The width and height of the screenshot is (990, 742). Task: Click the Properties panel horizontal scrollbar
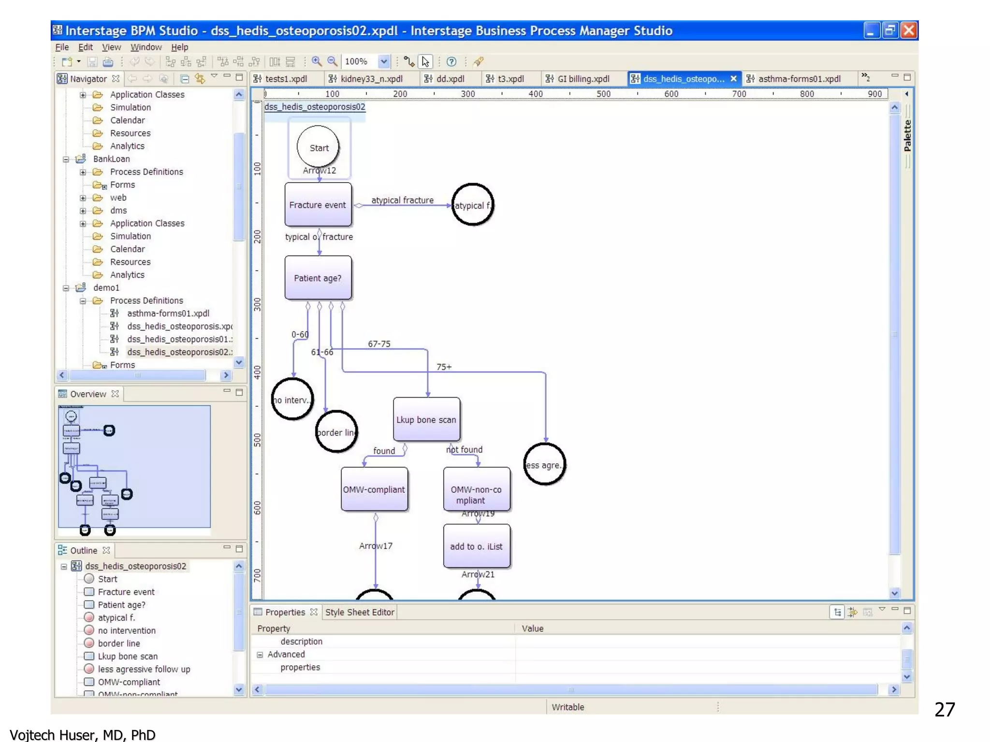tap(570, 690)
